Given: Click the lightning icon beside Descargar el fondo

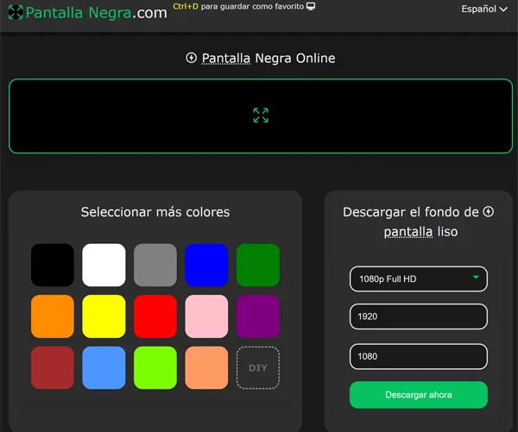Looking at the screenshot, I should (489, 211).
